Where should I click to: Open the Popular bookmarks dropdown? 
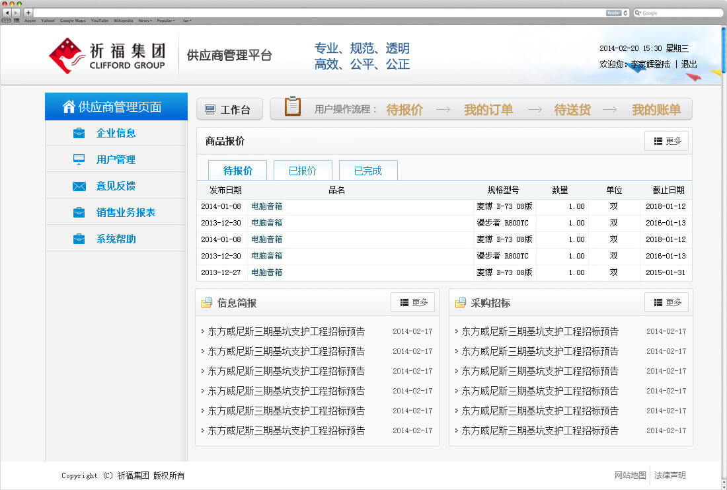[165, 20]
